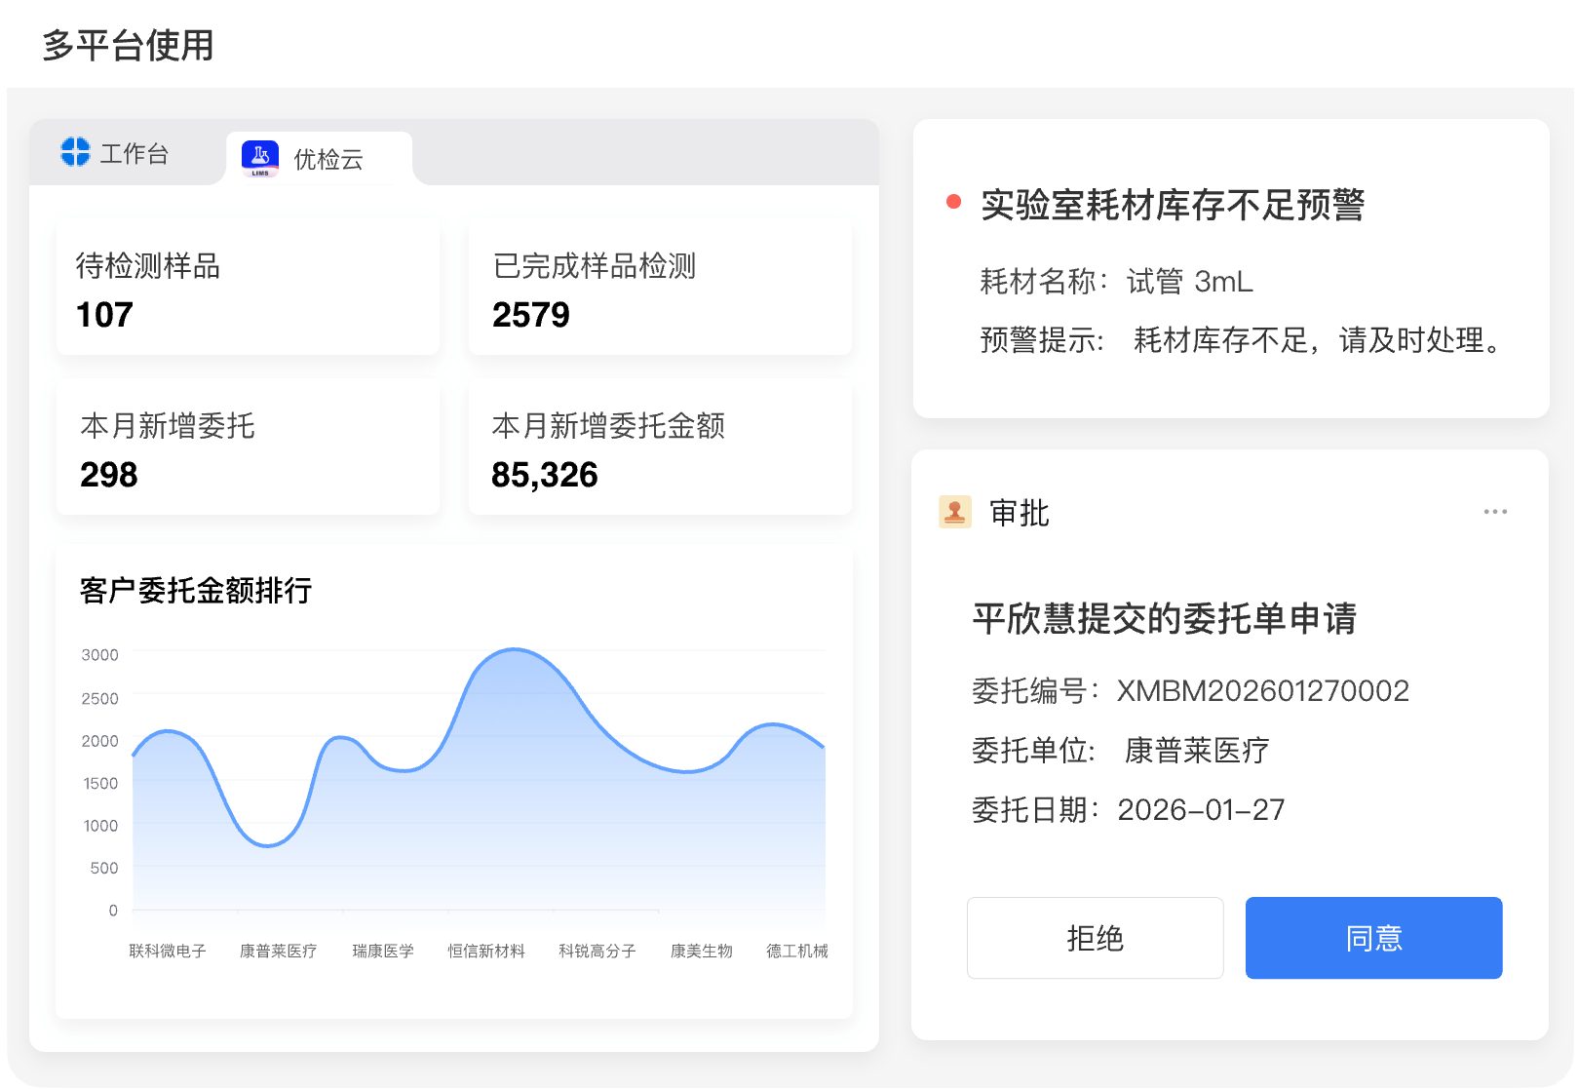Viewport: 1579px width, 1089px height.
Task: Click the 委托编号 XMBM202601270002 text
Action: click(x=1190, y=691)
